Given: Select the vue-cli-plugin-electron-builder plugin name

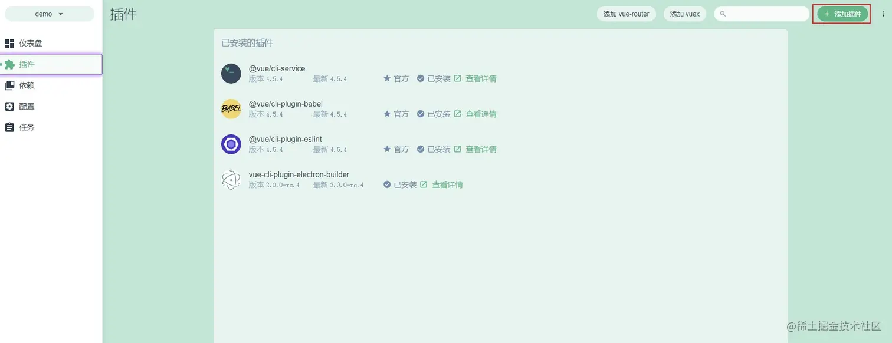Looking at the screenshot, I should 299,174.
